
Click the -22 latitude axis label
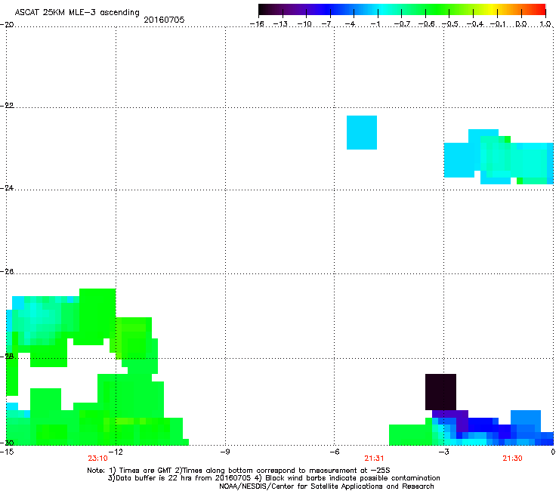click(7, 106)
